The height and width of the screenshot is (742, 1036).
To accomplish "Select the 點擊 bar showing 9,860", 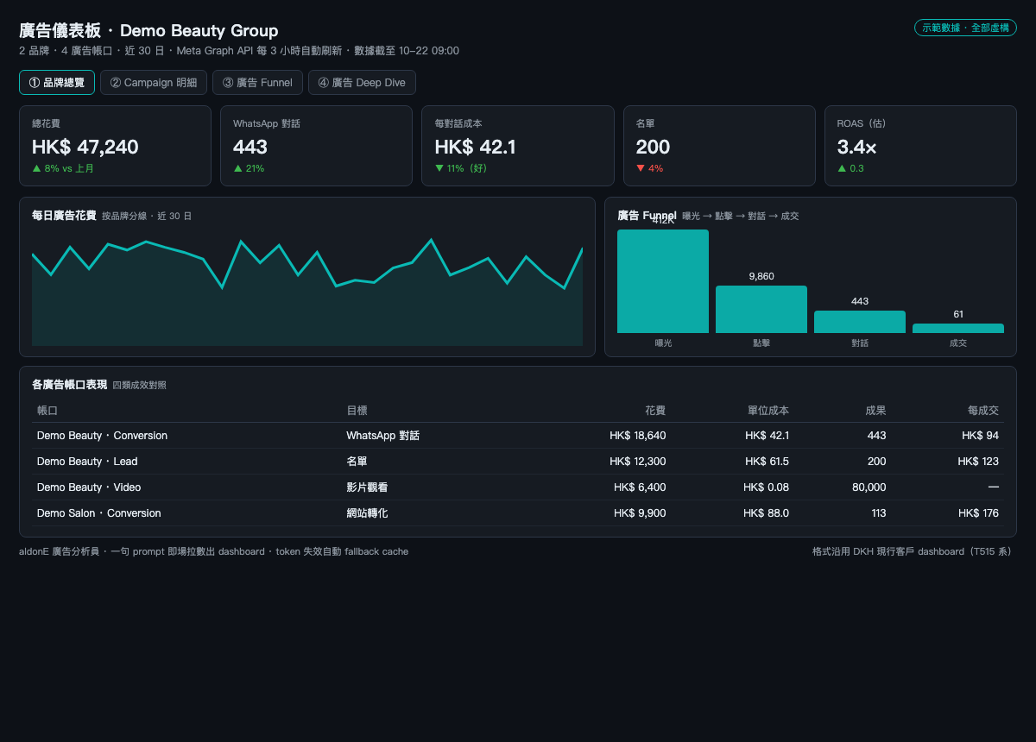I will point(761,309).
